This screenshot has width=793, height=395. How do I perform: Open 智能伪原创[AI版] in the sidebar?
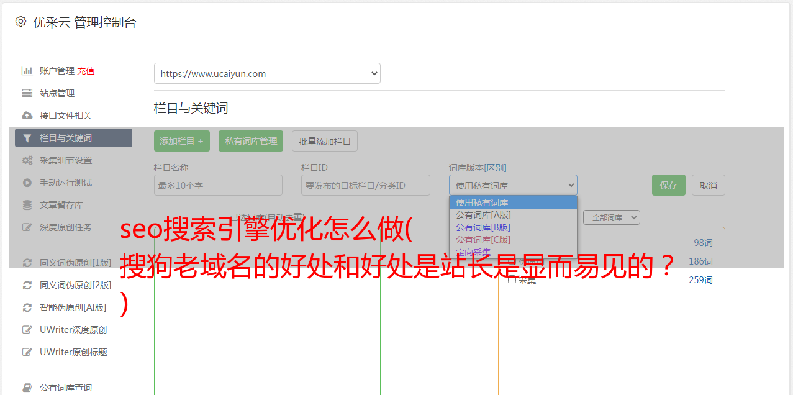(x=73, y=307)
